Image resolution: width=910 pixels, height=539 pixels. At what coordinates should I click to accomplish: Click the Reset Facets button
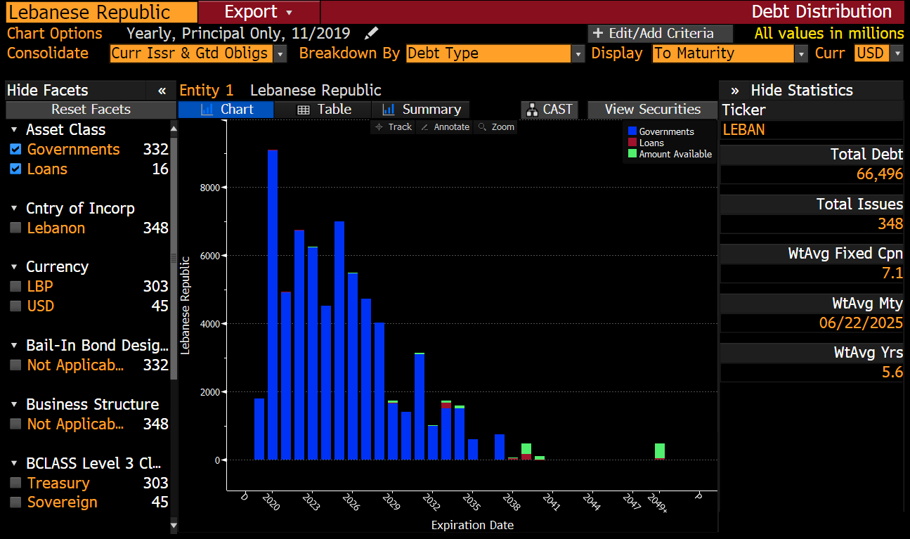coord(91,110)
